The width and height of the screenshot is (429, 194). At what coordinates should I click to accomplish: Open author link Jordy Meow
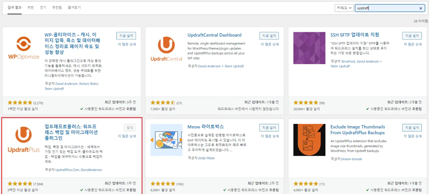[x=207, y=158]
